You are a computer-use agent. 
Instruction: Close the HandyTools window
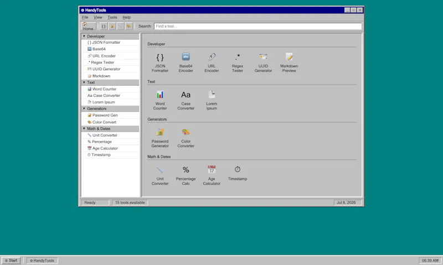click(360, 10)
